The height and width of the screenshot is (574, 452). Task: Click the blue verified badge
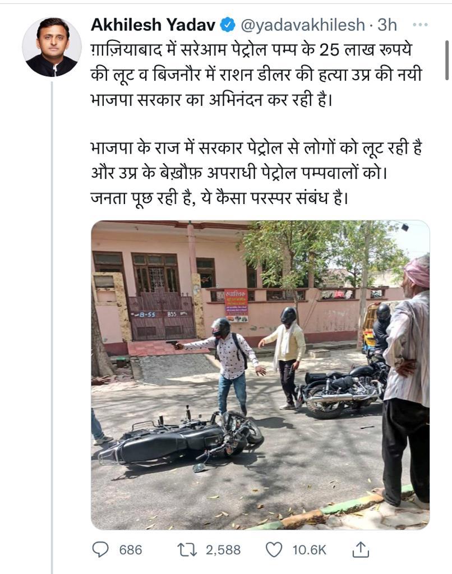click(228, 25)
